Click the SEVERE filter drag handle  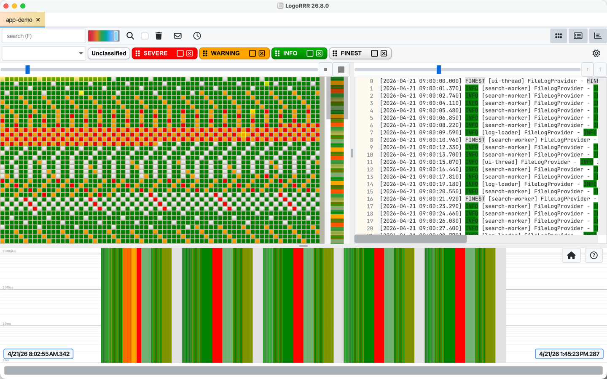(138, 53)
